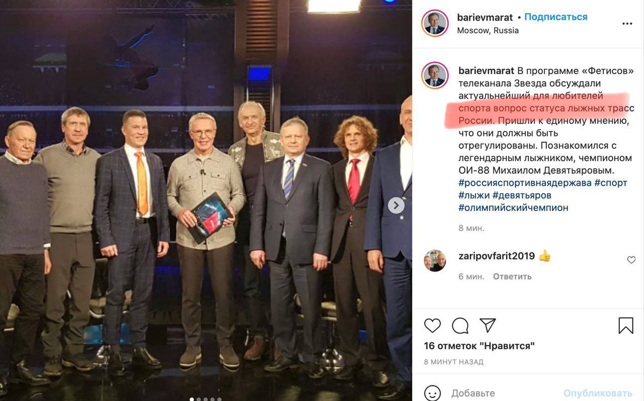Post comment with Опубликовать button
The image size is (644, 401).
[x=598, y=393]
